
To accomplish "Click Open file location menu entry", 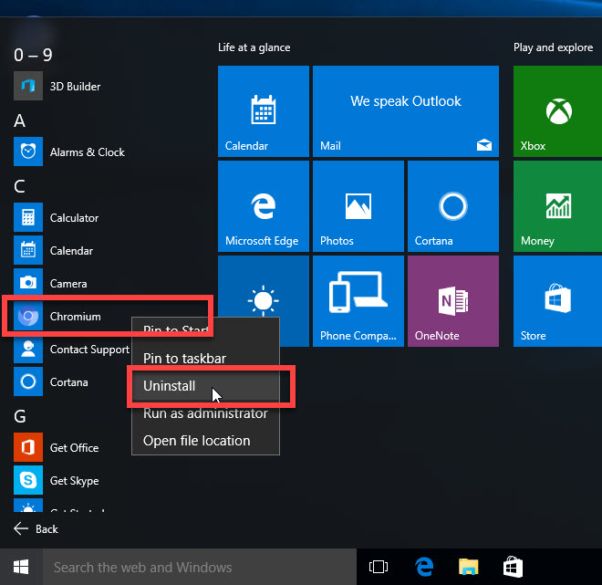I will 196,441.
